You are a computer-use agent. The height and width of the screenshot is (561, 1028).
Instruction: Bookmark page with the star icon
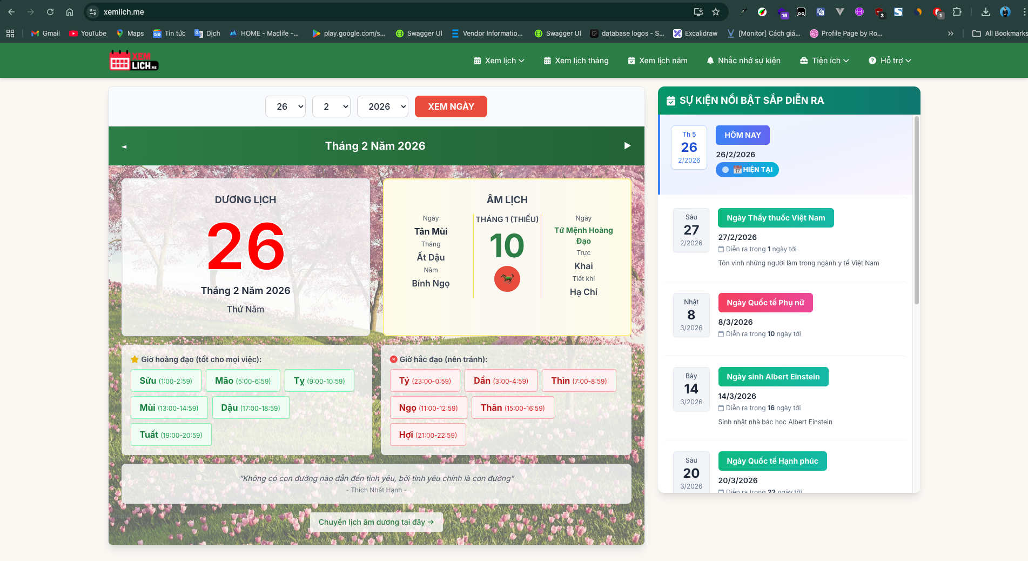(716, 12)
